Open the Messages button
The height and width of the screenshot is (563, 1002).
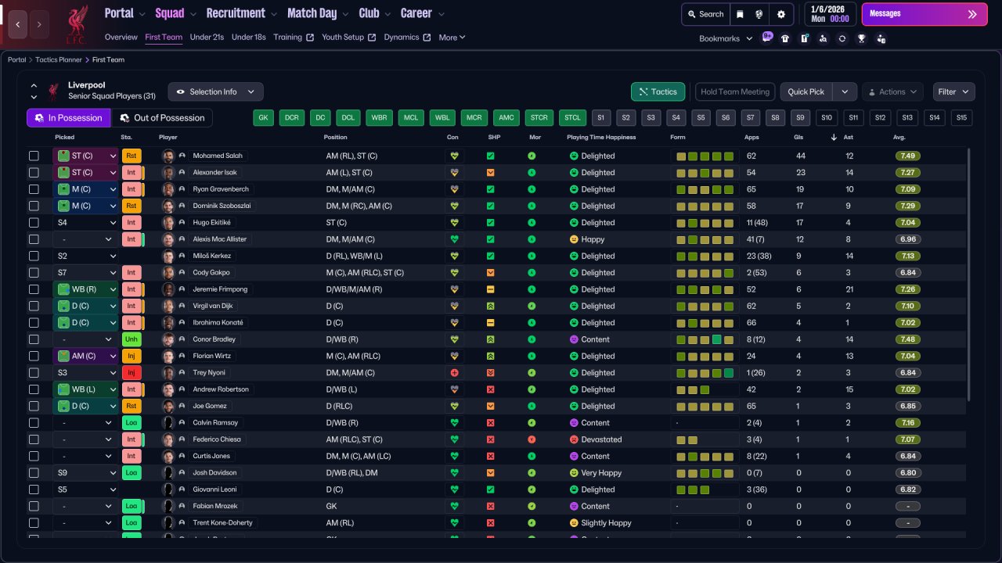pyautogui.click(x=925, y=14)
